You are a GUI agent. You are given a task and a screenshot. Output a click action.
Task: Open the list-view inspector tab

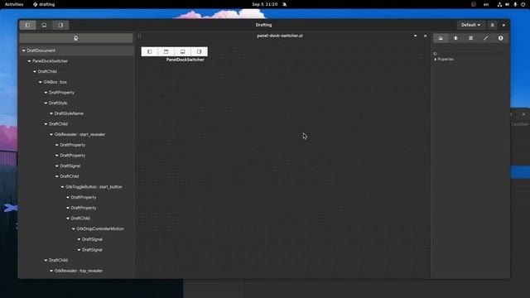coord(470,38)
